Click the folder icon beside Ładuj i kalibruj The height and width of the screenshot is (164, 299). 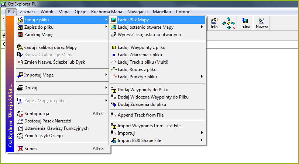click(20, 47)
